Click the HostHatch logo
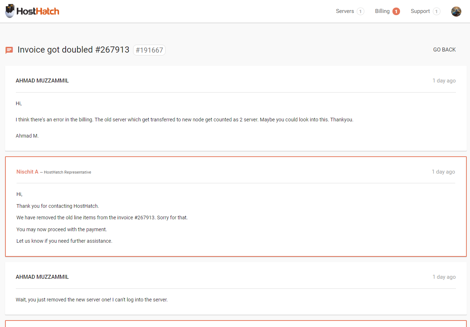The height and width of the screenshot is (327, 470). pos(32,11)
